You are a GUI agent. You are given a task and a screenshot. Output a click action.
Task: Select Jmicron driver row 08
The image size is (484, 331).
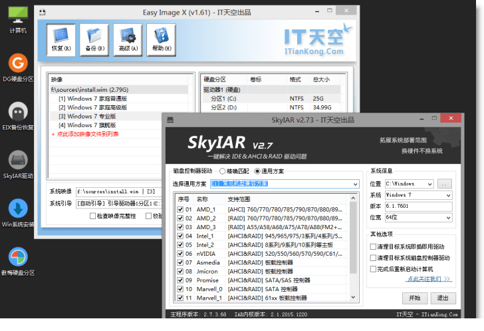(x=262, y=271)
